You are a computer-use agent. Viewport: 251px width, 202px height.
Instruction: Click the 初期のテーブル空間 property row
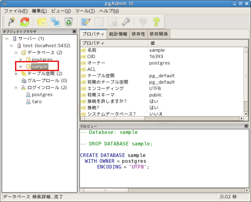click(162, 82)
